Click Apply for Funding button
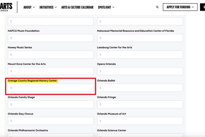 tap(180, 7)
